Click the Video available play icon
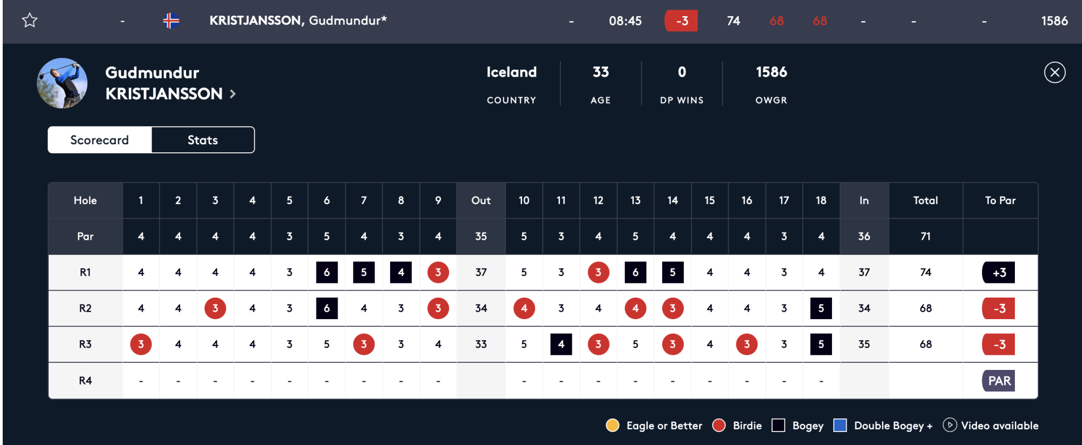1082x445 pixels. tap(949, 425)
